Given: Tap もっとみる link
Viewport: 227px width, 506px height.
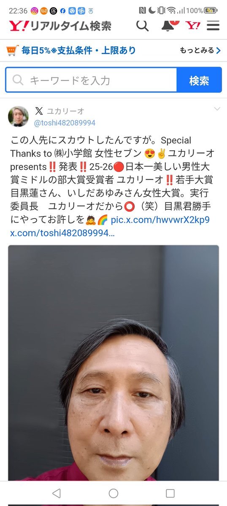Looking at the screenshot, I should point(197,50).
